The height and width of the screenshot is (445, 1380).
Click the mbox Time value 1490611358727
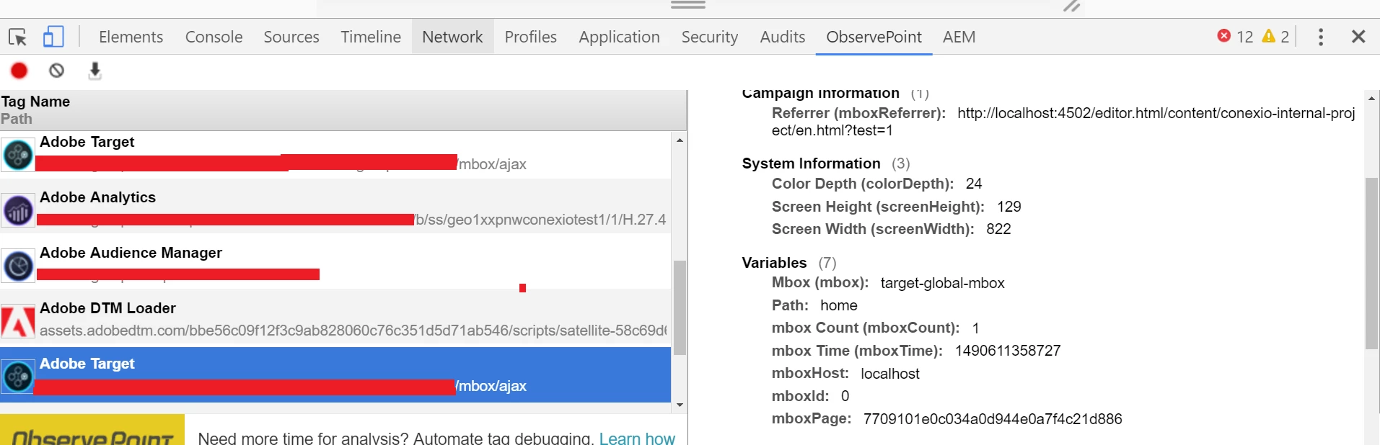click(1008, 351)
